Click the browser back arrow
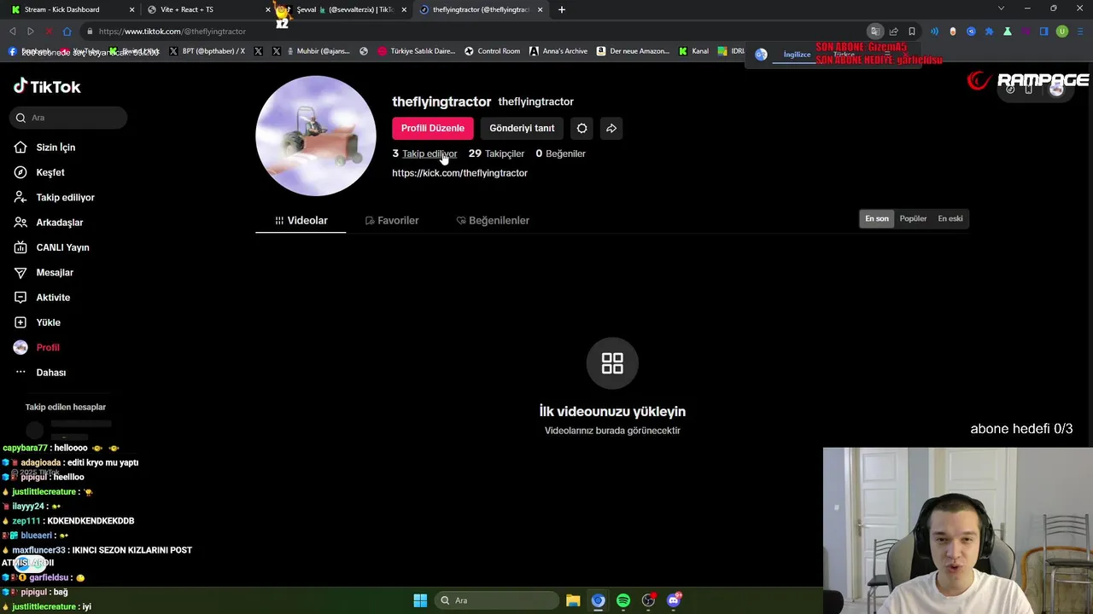The height and width of the screenshot is (614, 1093). tap(12, 32)
